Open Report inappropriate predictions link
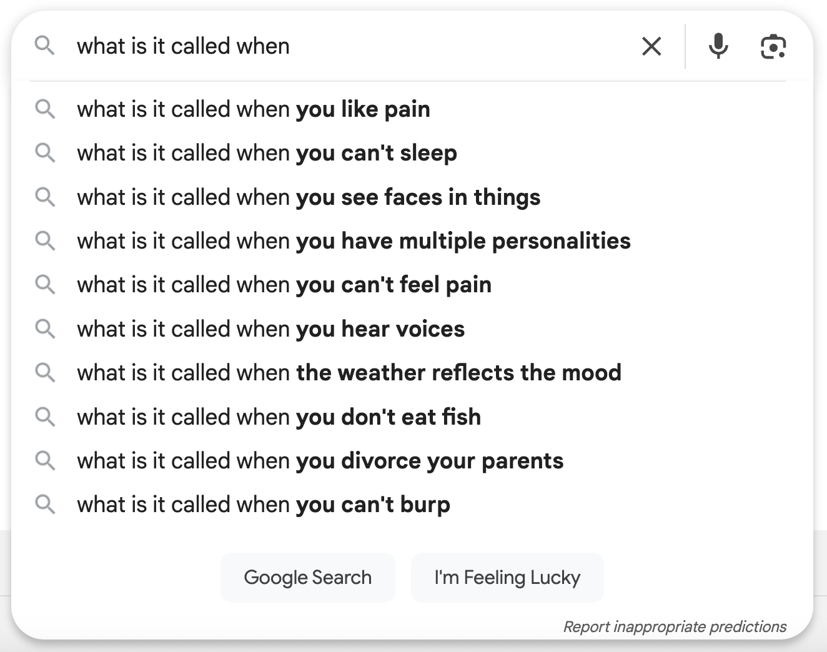The height and width of the screenshot is (652, 827). coord(675,626)
